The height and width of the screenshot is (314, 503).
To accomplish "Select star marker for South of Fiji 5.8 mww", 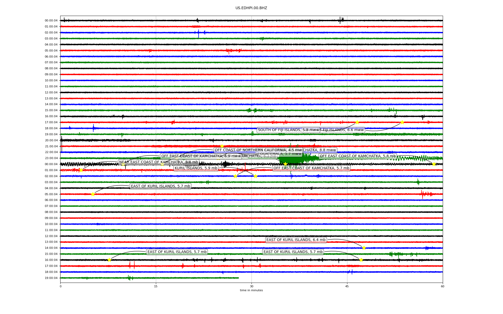I will point(357,122).
